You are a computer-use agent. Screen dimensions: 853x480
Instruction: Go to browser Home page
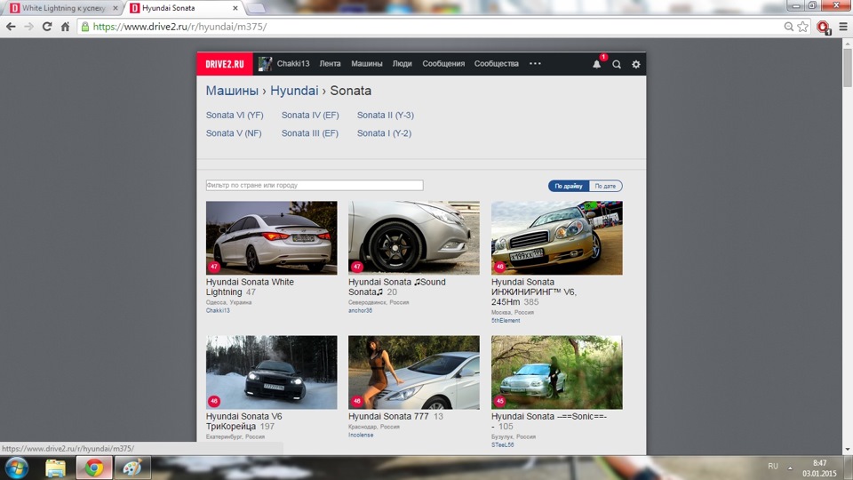[x=65, y=26]
